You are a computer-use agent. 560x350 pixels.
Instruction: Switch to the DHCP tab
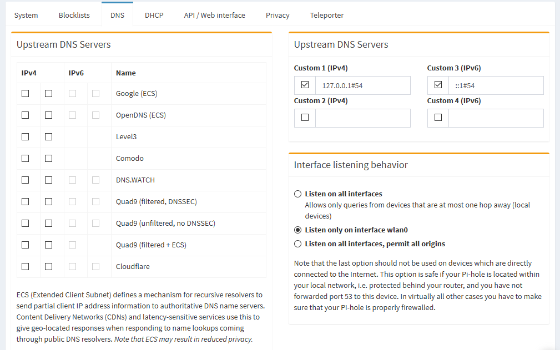154,15
